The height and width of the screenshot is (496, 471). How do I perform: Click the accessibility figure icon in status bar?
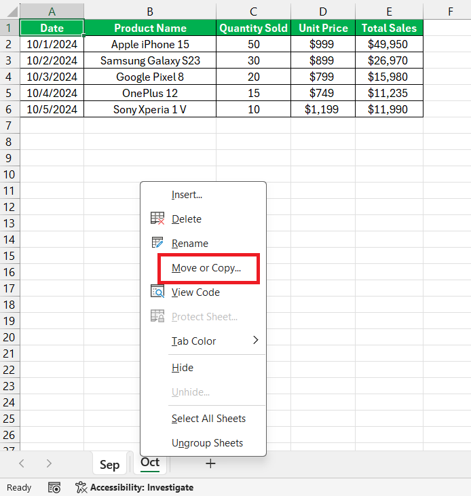(81, 487)
